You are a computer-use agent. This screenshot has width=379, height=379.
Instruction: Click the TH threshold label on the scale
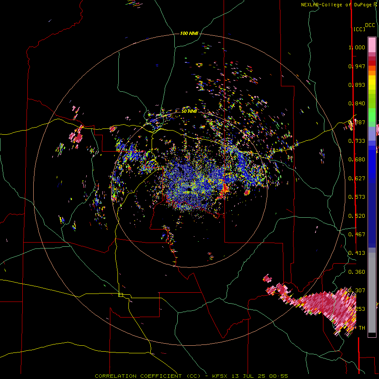[362, 328]
